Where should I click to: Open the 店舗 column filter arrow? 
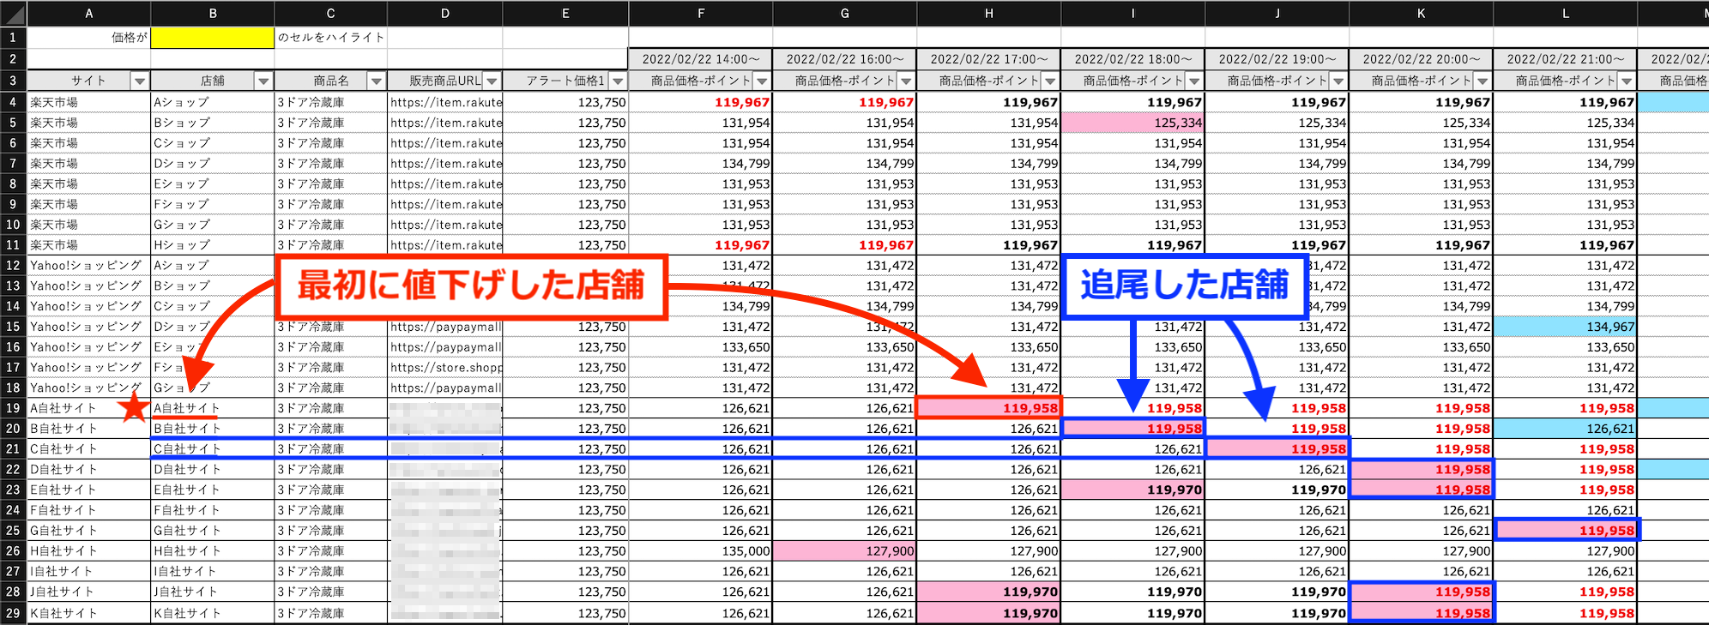263,81
